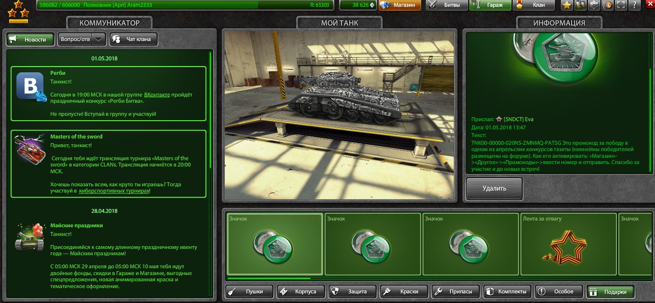This screenshot has height=303, width=655.
Task: Open the Особое special category
Action: pyautogui.click(x=559, y=292)
